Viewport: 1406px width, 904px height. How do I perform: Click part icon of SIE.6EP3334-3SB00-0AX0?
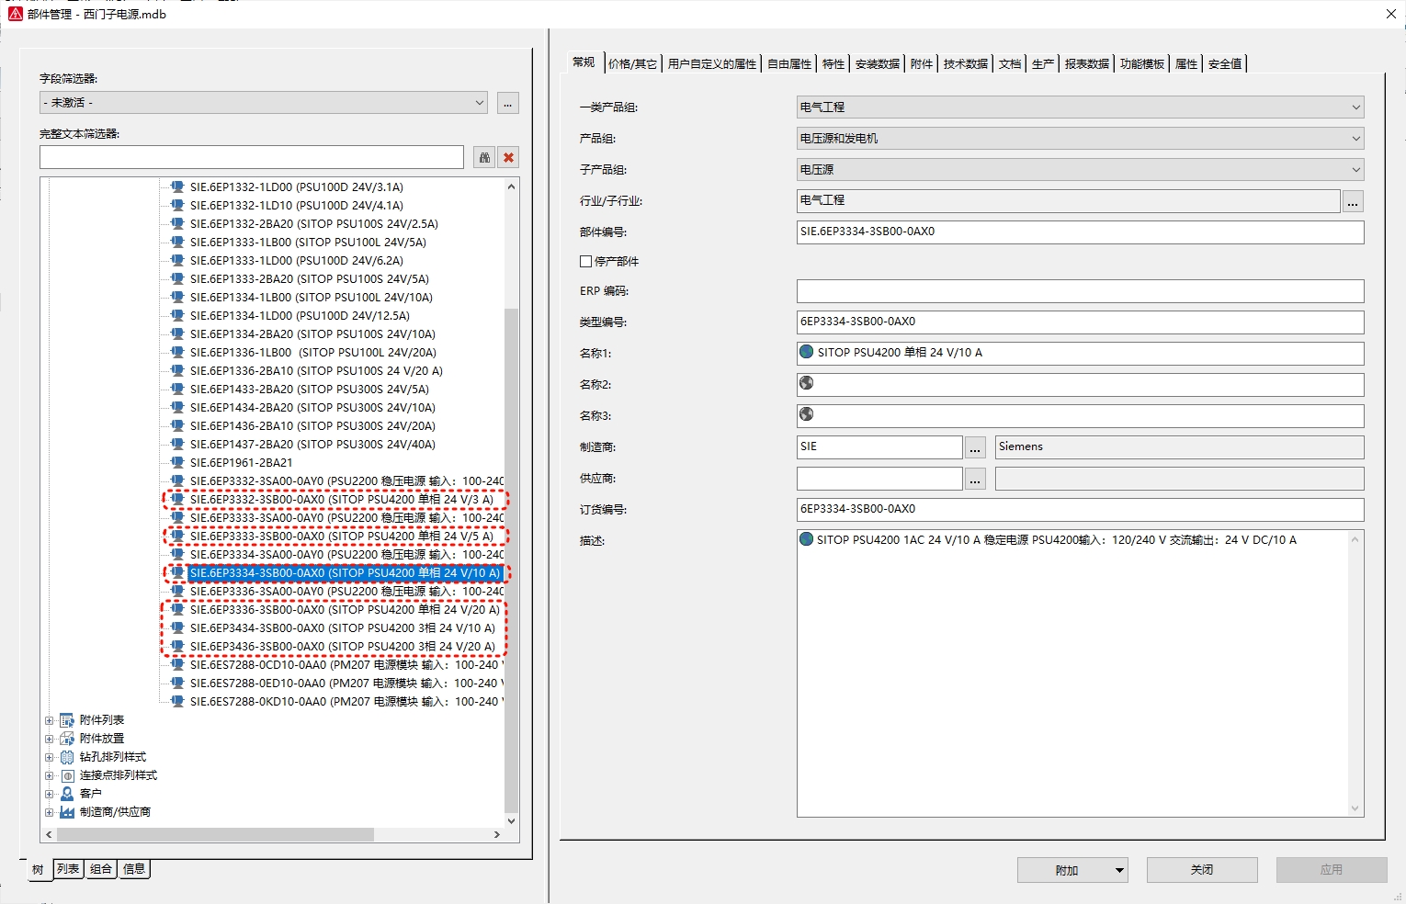[x=177, y=573]
